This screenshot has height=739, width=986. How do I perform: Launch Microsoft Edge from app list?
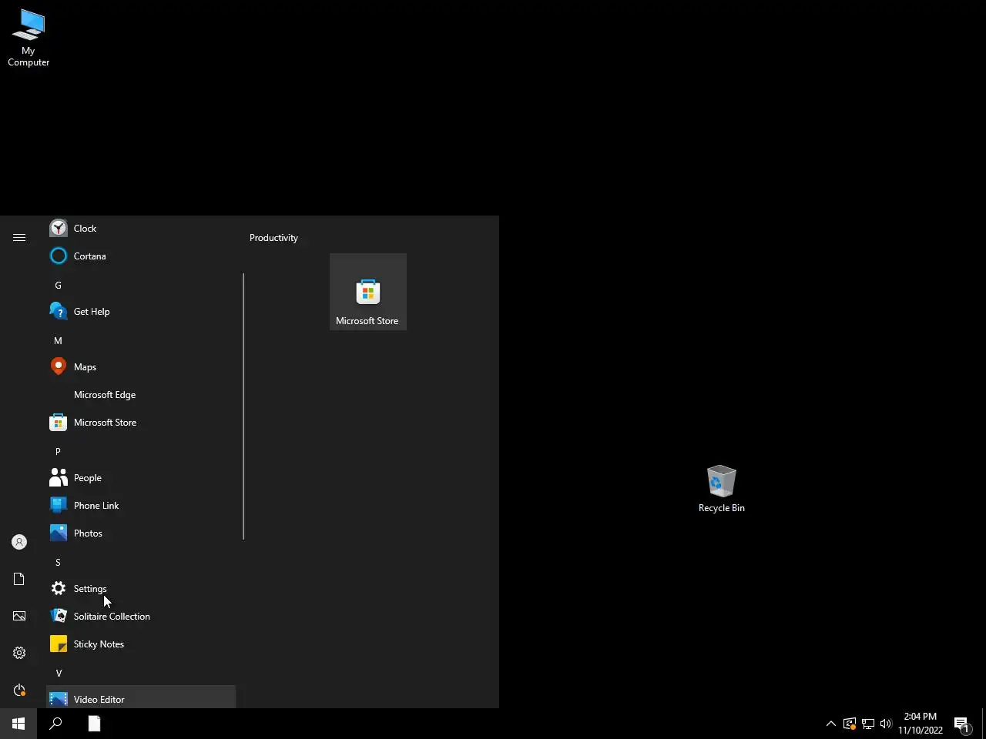(x=141, y=395)
